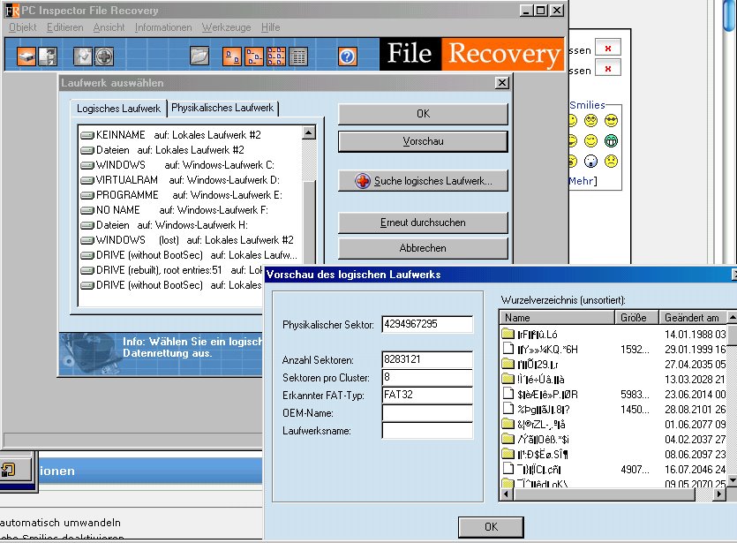This screenshot has width=737, height=543.
Task: Confirm preview dialog with OK button
Action: coord(491,526)
